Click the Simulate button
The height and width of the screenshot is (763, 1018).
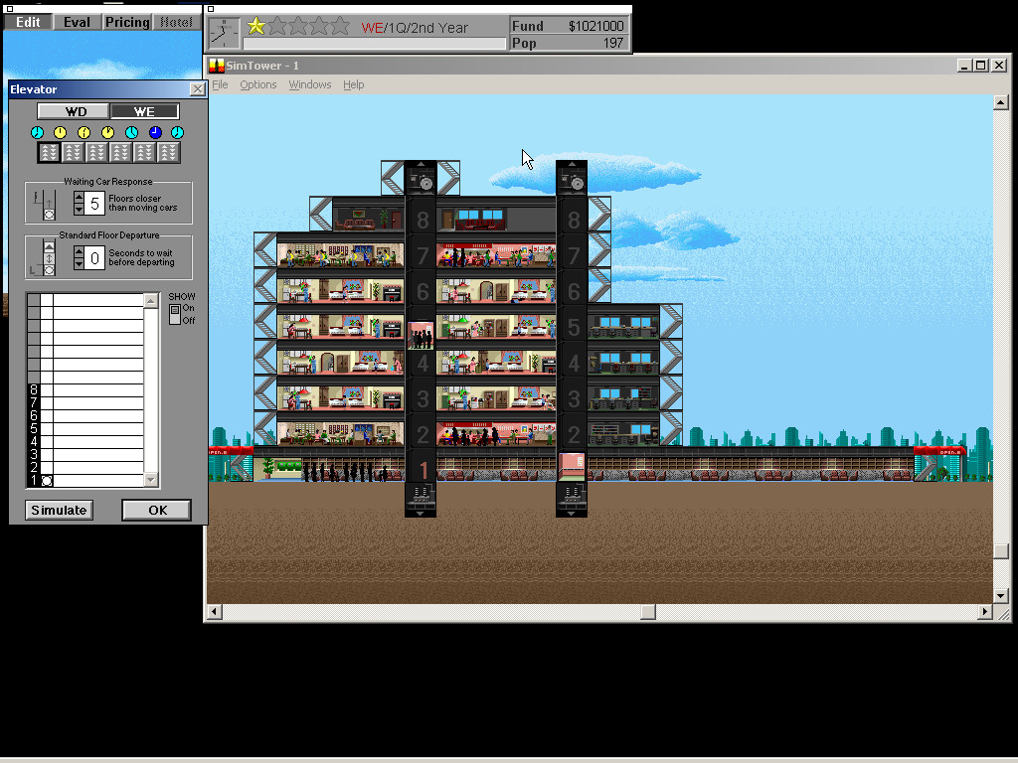59,510
